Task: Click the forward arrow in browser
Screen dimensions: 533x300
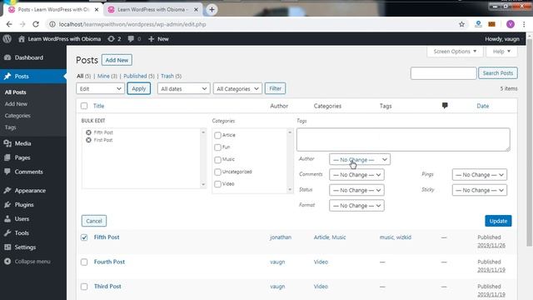Action: (x=22, y=24)
